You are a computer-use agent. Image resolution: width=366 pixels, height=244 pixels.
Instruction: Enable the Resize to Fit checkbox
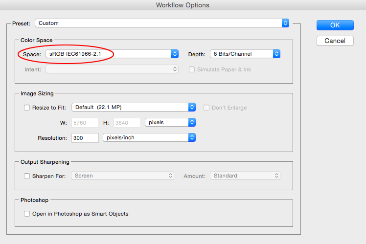pos(27,108)
